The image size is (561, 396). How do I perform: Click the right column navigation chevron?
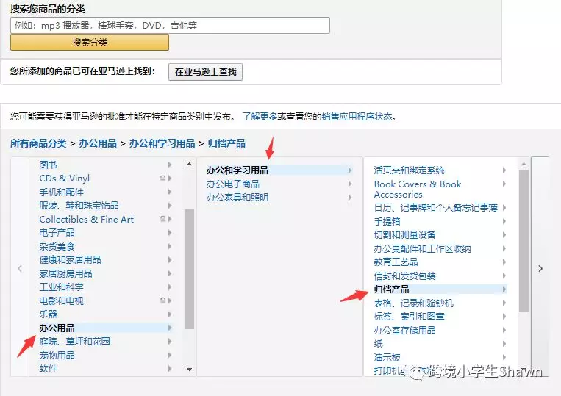[x=540, y=268]
